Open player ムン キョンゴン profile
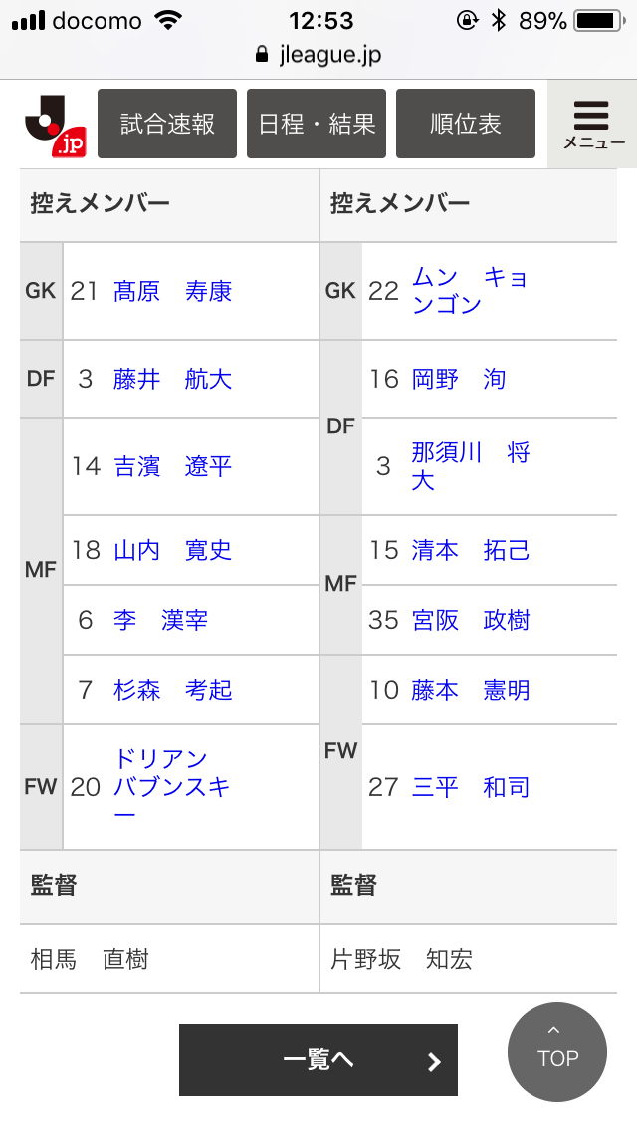This screenshot has height=1132, width=637. [470, 291]
